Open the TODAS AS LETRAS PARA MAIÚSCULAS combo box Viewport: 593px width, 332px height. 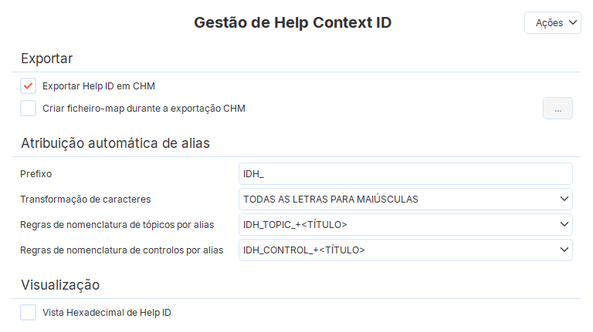tap(398, 200)
